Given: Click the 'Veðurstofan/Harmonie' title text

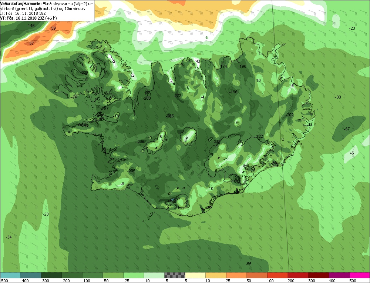Looking at the screenshot, I should (21, 4).
